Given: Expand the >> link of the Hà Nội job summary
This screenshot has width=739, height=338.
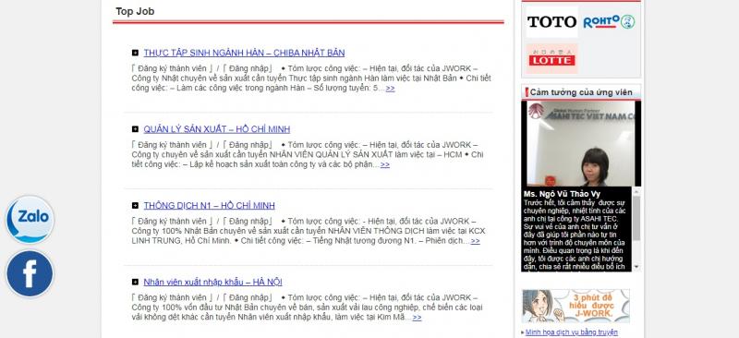Looking at the screenshot, I should [x=417, y=318].
